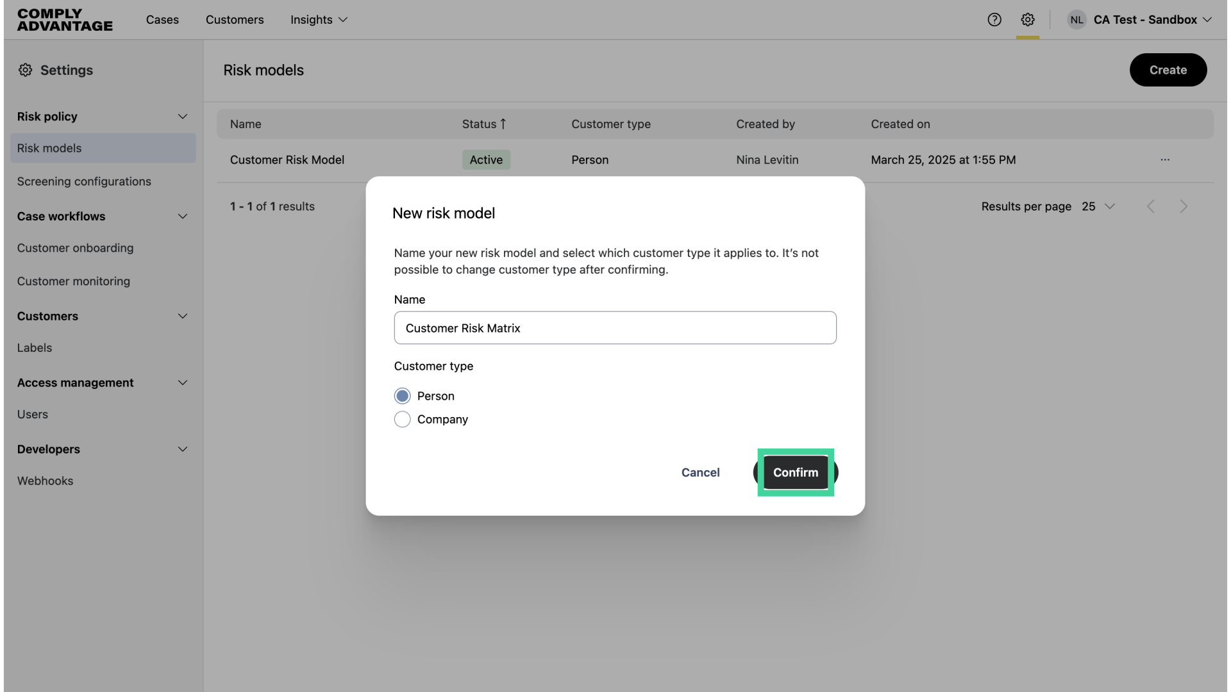The height and width of the screenshot is (692, 1231).
Task: Click the Status column sort arrow
Action: pyautogui.click(x=503, y=123)
